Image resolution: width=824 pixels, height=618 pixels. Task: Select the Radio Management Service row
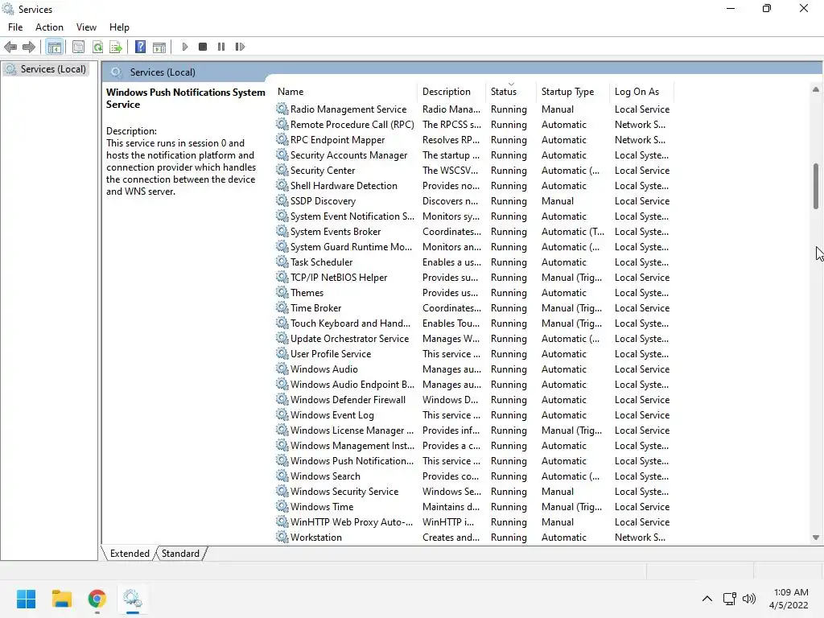(x=473, y=109)
